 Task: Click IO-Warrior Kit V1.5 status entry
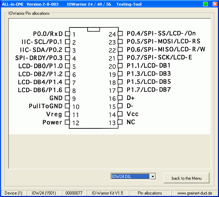tap(107, 193)
